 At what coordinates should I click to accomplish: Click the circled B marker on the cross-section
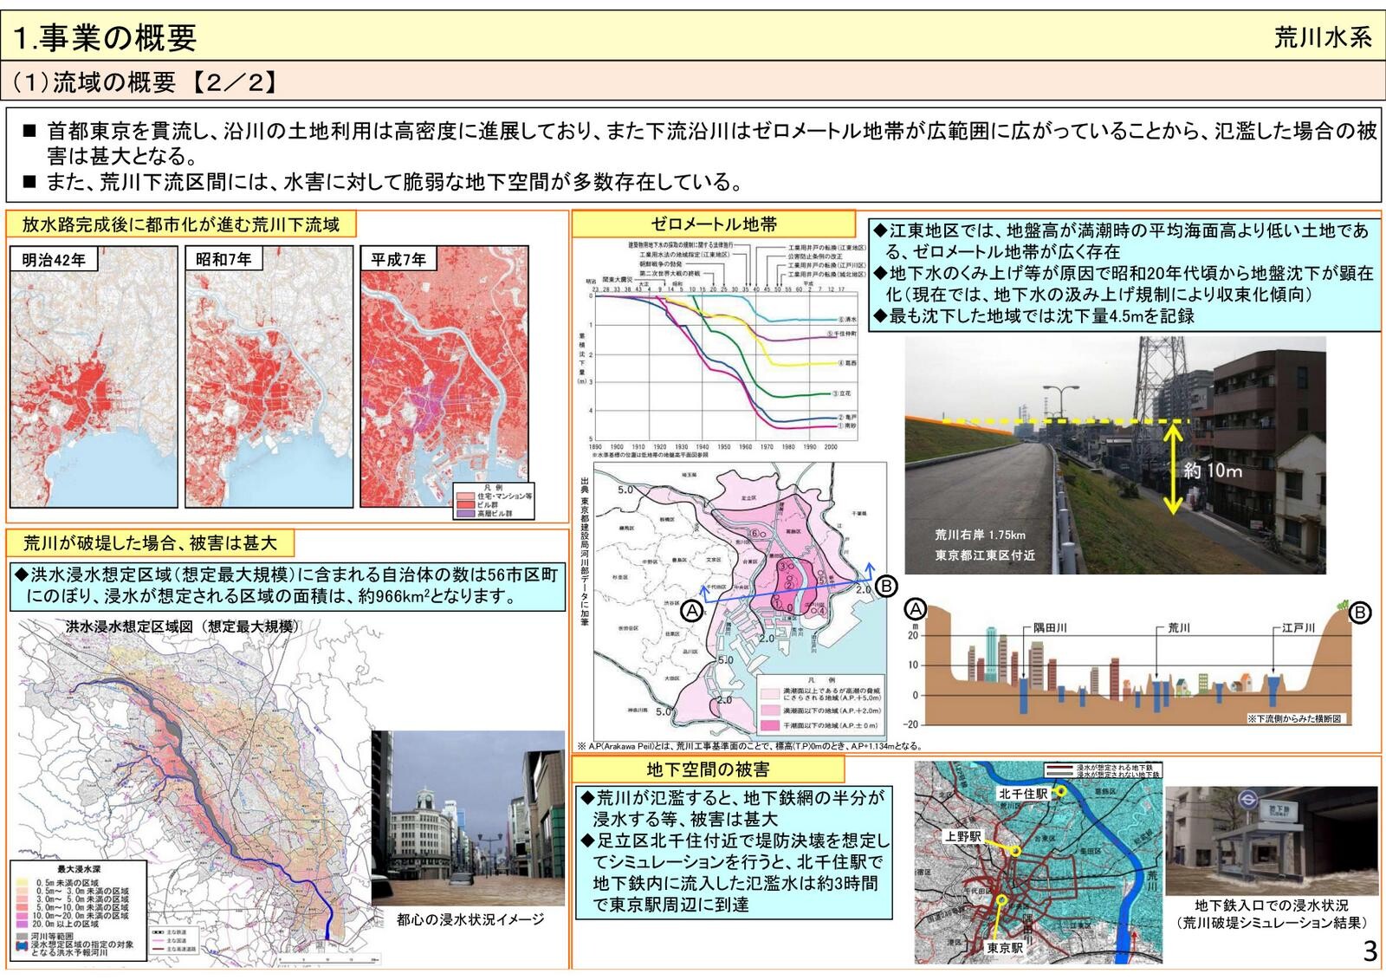pyautogui.click(x=1361, y=613)
